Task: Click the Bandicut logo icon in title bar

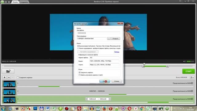Action: point(2,2)
